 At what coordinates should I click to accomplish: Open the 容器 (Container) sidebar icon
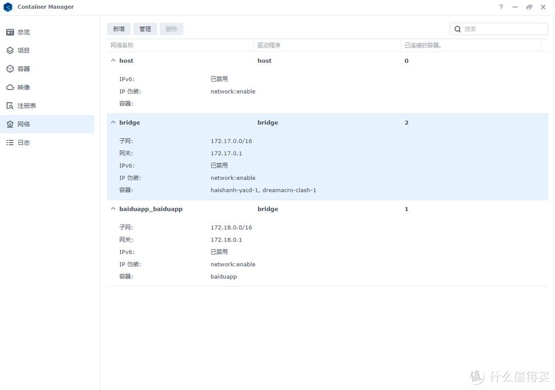click(x=11, y=68)
